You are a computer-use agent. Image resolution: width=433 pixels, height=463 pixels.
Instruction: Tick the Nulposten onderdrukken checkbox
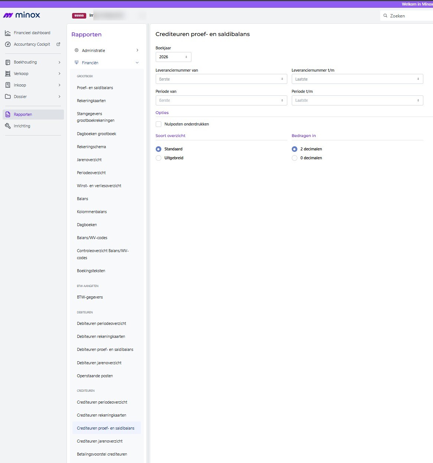tap(159, 124)
